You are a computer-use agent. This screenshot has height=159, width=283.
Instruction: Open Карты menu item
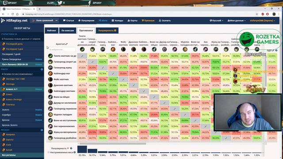pos(132,21)
